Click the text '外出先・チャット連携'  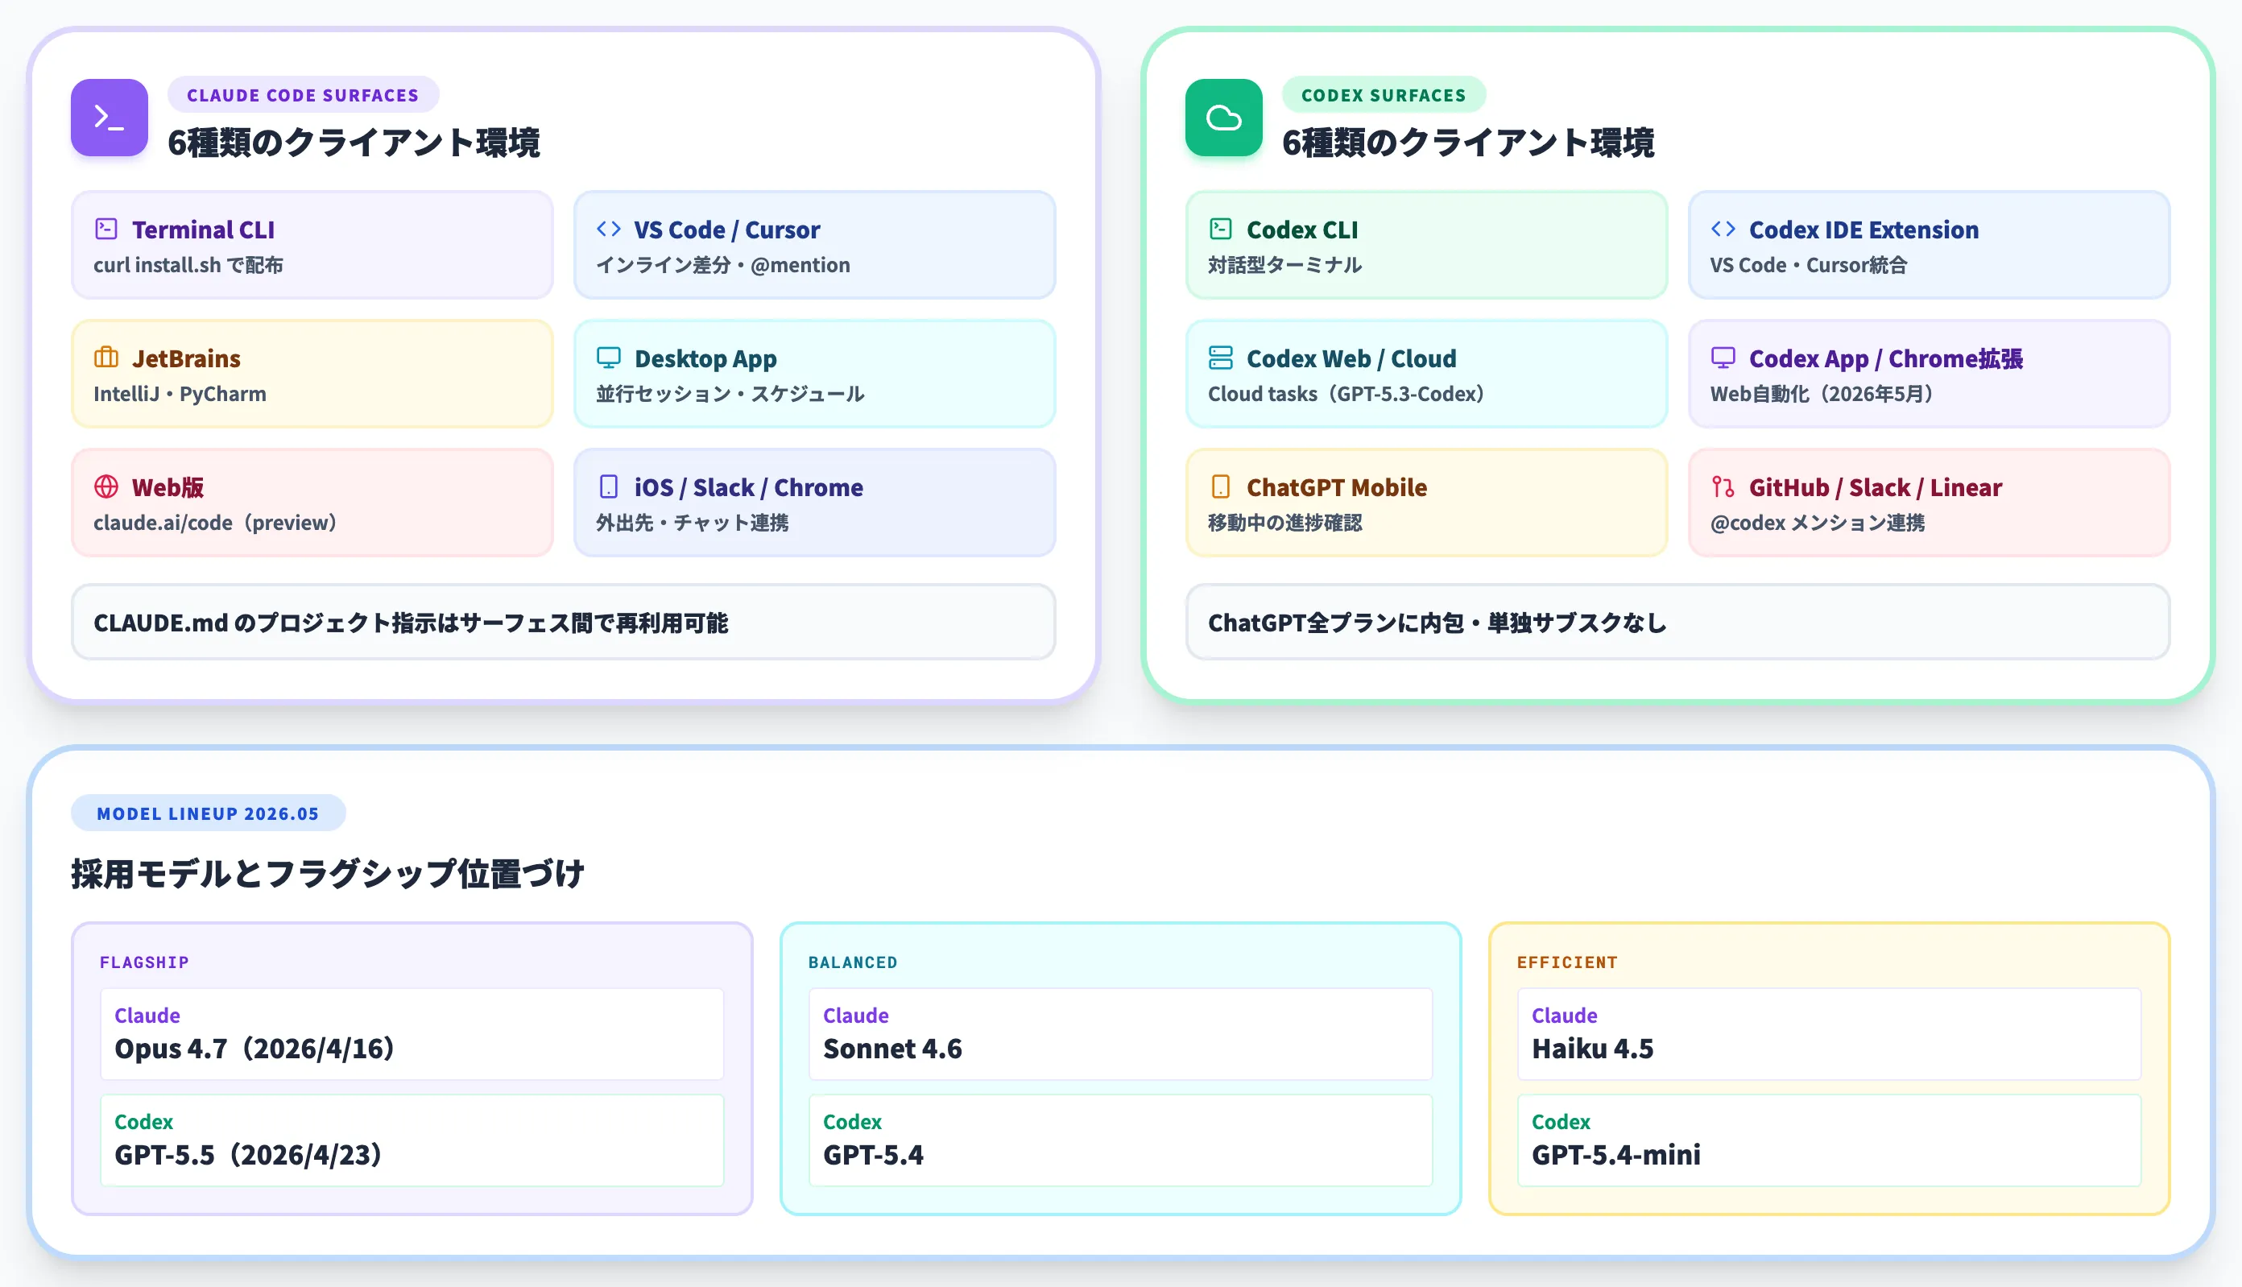point(692,523)
